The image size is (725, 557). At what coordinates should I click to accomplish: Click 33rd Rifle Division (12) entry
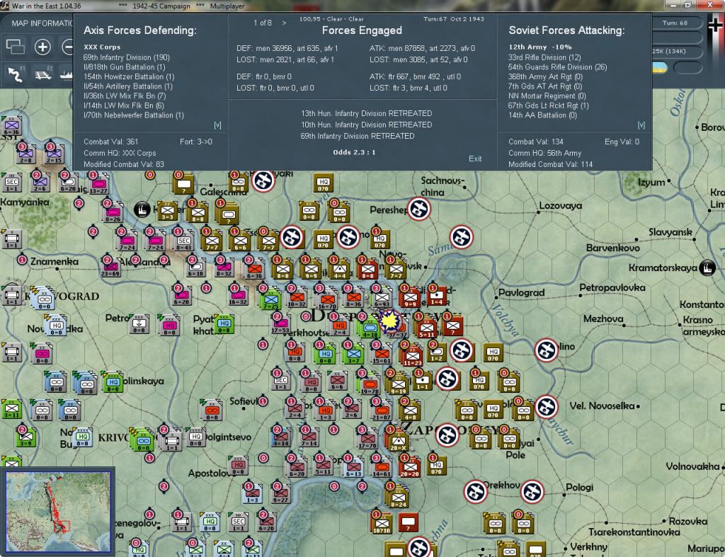tap(544, 57)
